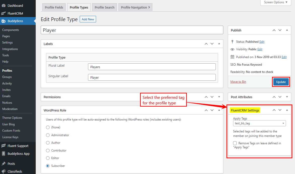Click the Move to Bin link
This screenshot has width=295, height=174.
point(238,82)
